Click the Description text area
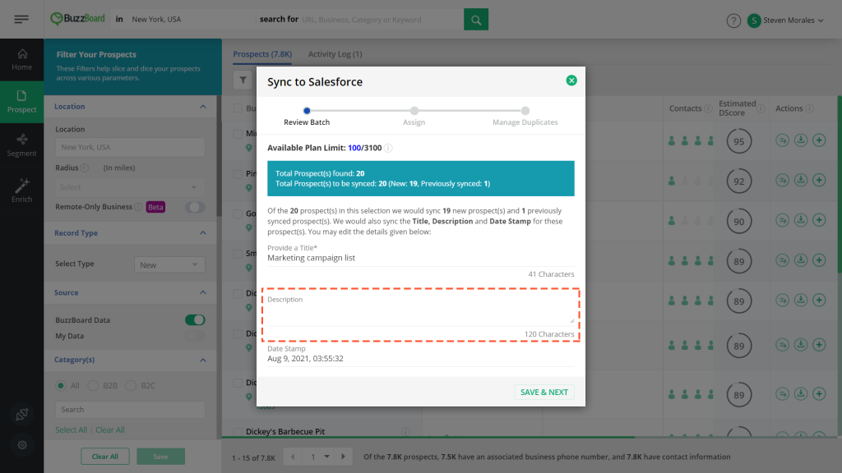Viewport: 842px width, 473px height. pyautogui.click(x=420, y=315)
